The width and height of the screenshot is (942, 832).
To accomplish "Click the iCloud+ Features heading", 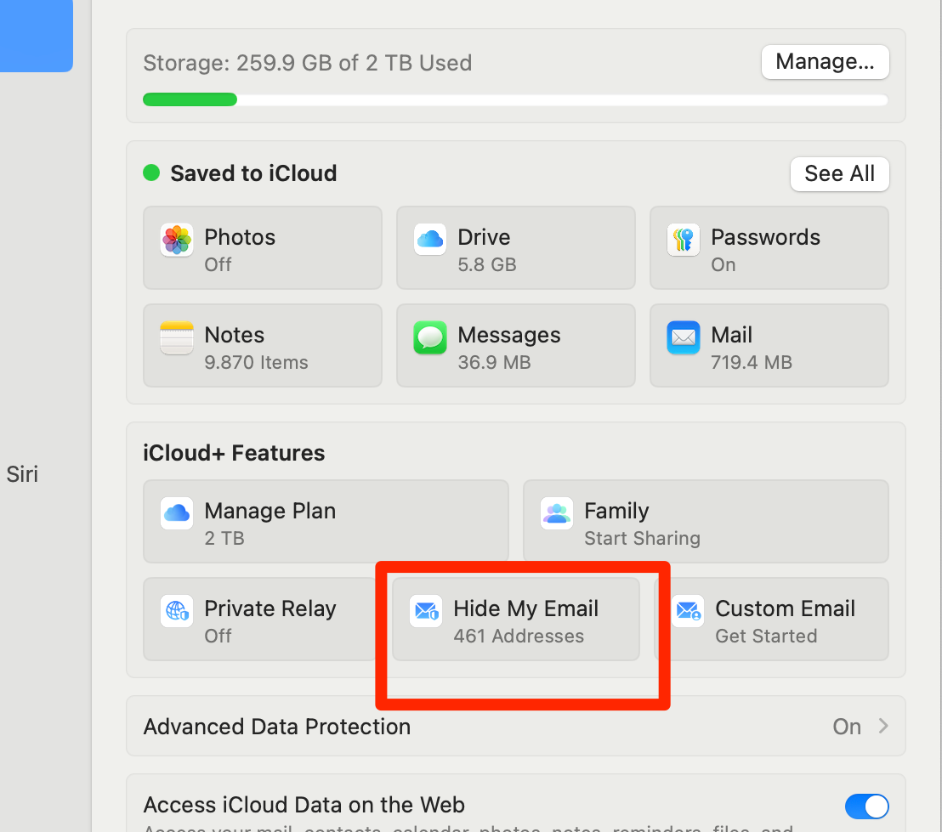I will (234, 452).
